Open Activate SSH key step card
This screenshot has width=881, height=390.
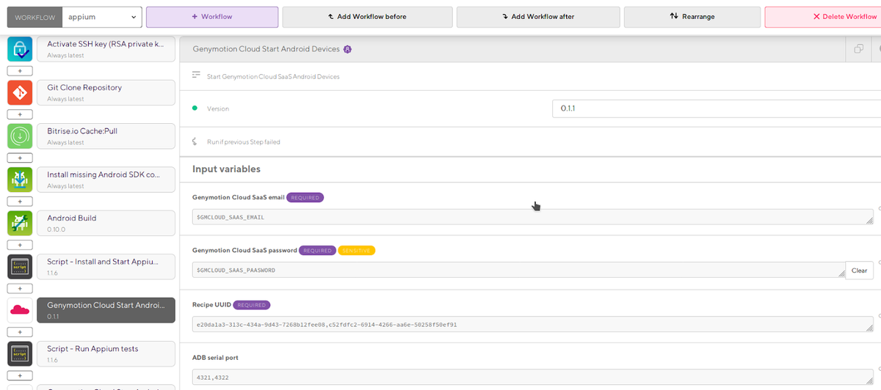coord(106,49)
